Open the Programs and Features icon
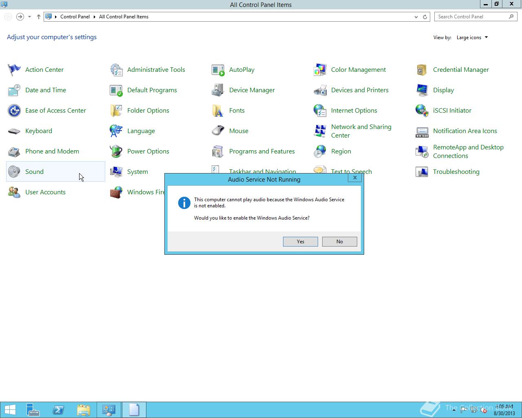This screenshot has height=418, width=522. point(218,151)
